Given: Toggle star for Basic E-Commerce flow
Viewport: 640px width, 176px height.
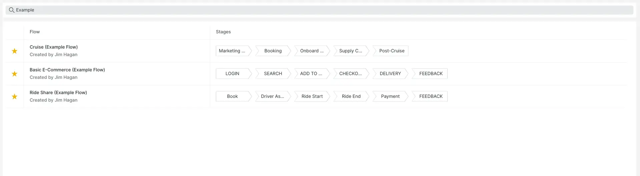Looking at the screenshot, I should pos(15,74).
